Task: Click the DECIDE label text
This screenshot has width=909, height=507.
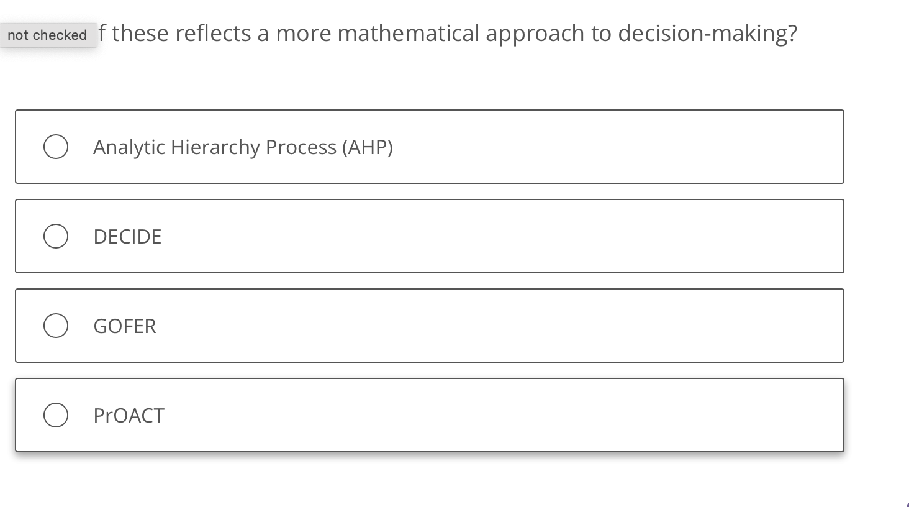Action: pyautogui.click(x=127, y=236)
